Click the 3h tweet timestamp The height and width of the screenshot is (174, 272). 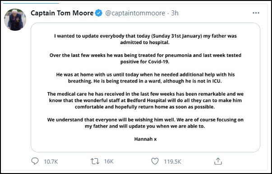coord(175,13)
